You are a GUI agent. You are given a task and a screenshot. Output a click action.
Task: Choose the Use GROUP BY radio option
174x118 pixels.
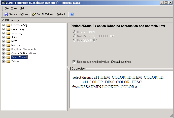[74, 40]
